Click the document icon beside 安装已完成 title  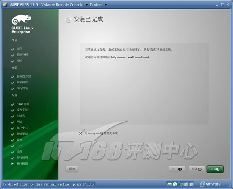pyautogui.click(x=68, y=19)
